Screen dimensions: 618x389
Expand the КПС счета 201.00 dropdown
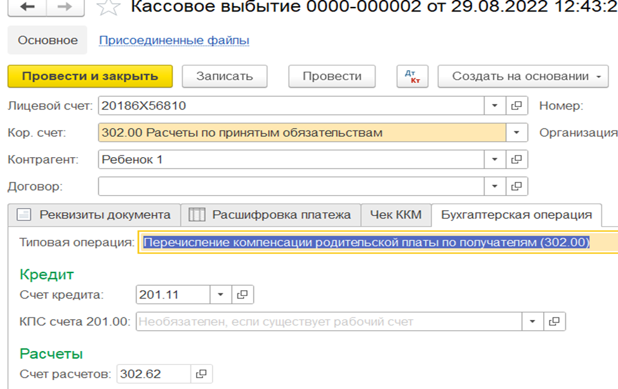(x=532, y=322)
